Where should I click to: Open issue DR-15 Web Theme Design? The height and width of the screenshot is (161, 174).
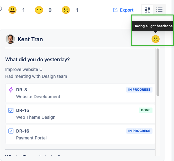pyautogui.click(x=80, y=114)
